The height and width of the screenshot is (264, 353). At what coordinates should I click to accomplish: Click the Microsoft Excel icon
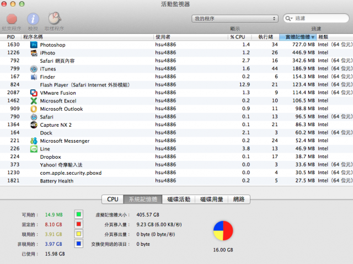(x=34, y=101)
